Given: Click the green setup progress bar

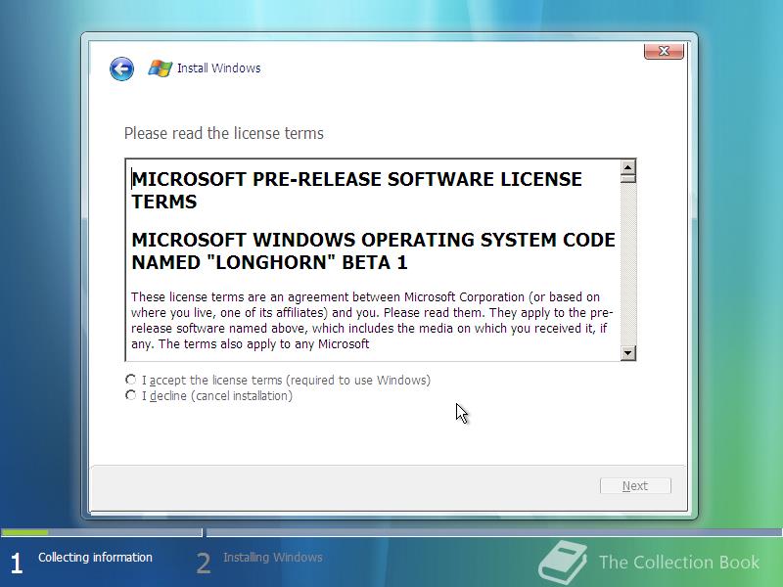Looking at the screenshot, I should click(24, 532).
